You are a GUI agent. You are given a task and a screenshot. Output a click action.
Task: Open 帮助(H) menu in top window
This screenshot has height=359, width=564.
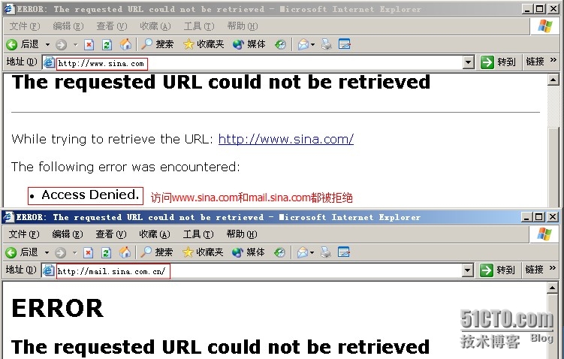(x=243, y=26)
